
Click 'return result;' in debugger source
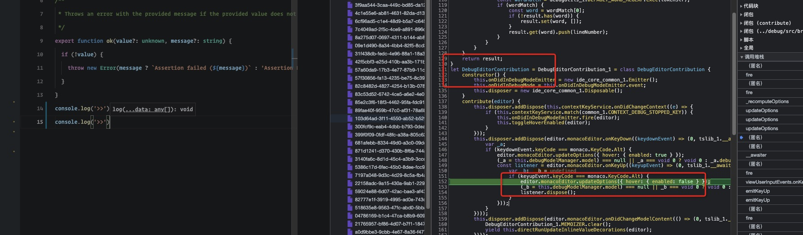click(482, 59)
